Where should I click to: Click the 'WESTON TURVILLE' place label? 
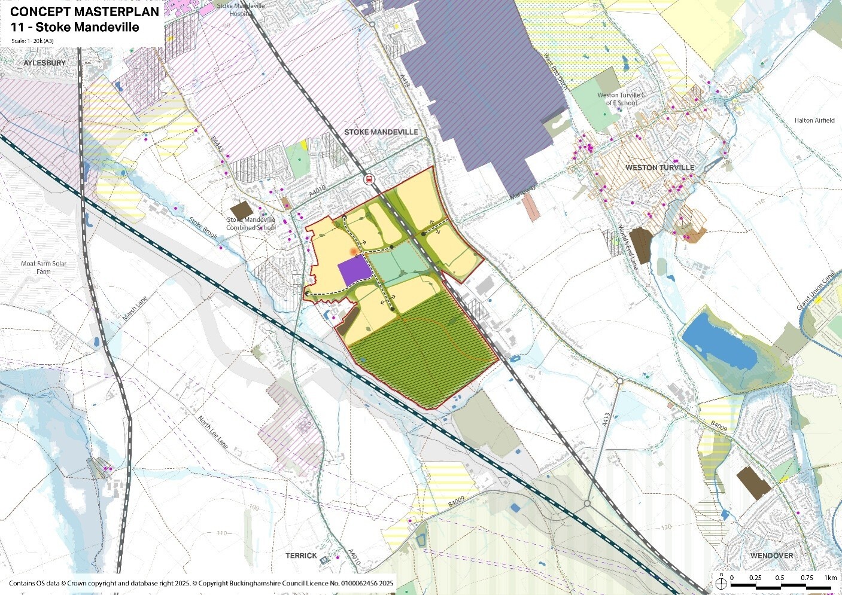click(659, 168)
